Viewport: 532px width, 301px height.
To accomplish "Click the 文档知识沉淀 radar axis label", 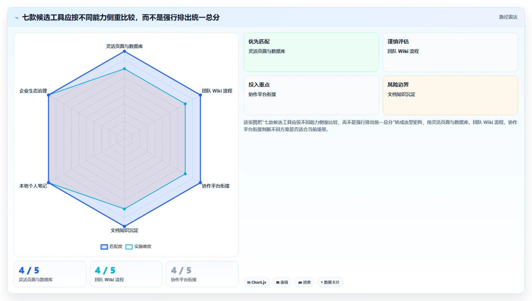I will point(124,230).
